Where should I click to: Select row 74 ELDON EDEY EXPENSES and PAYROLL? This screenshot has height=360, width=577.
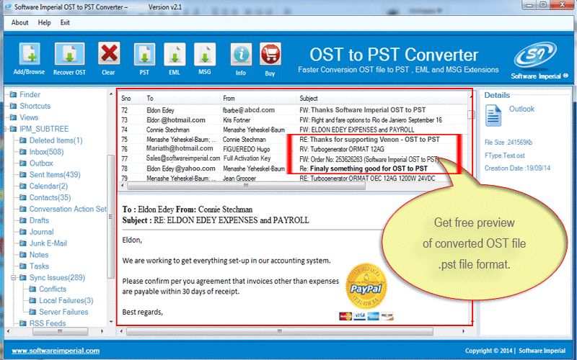click(293, 130)
